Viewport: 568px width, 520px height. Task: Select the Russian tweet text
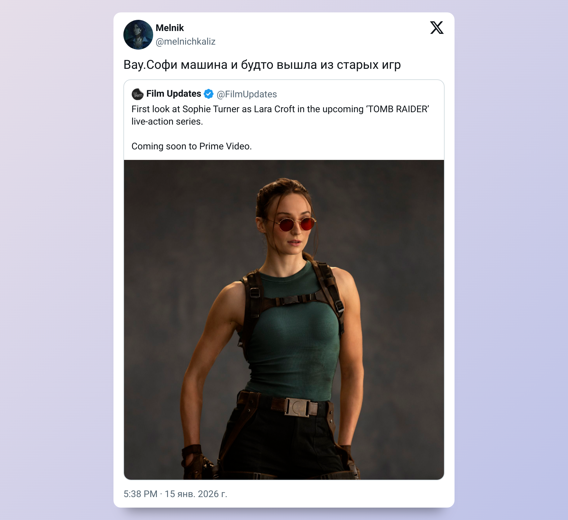262,65
